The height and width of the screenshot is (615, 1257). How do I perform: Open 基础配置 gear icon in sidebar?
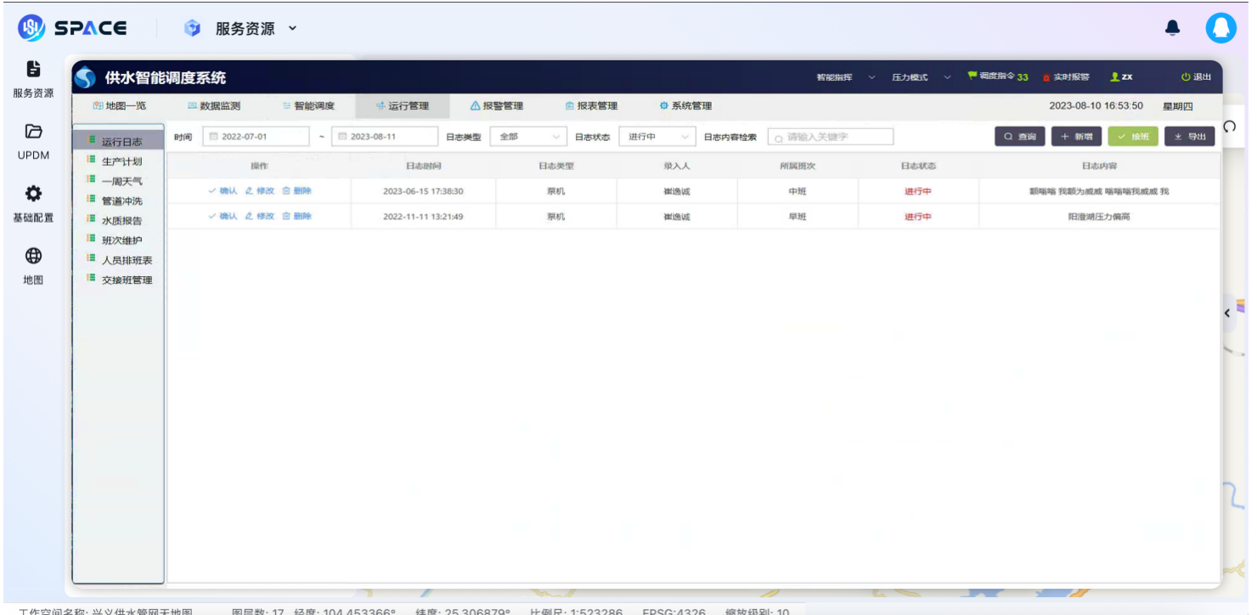tap(33, 194)
